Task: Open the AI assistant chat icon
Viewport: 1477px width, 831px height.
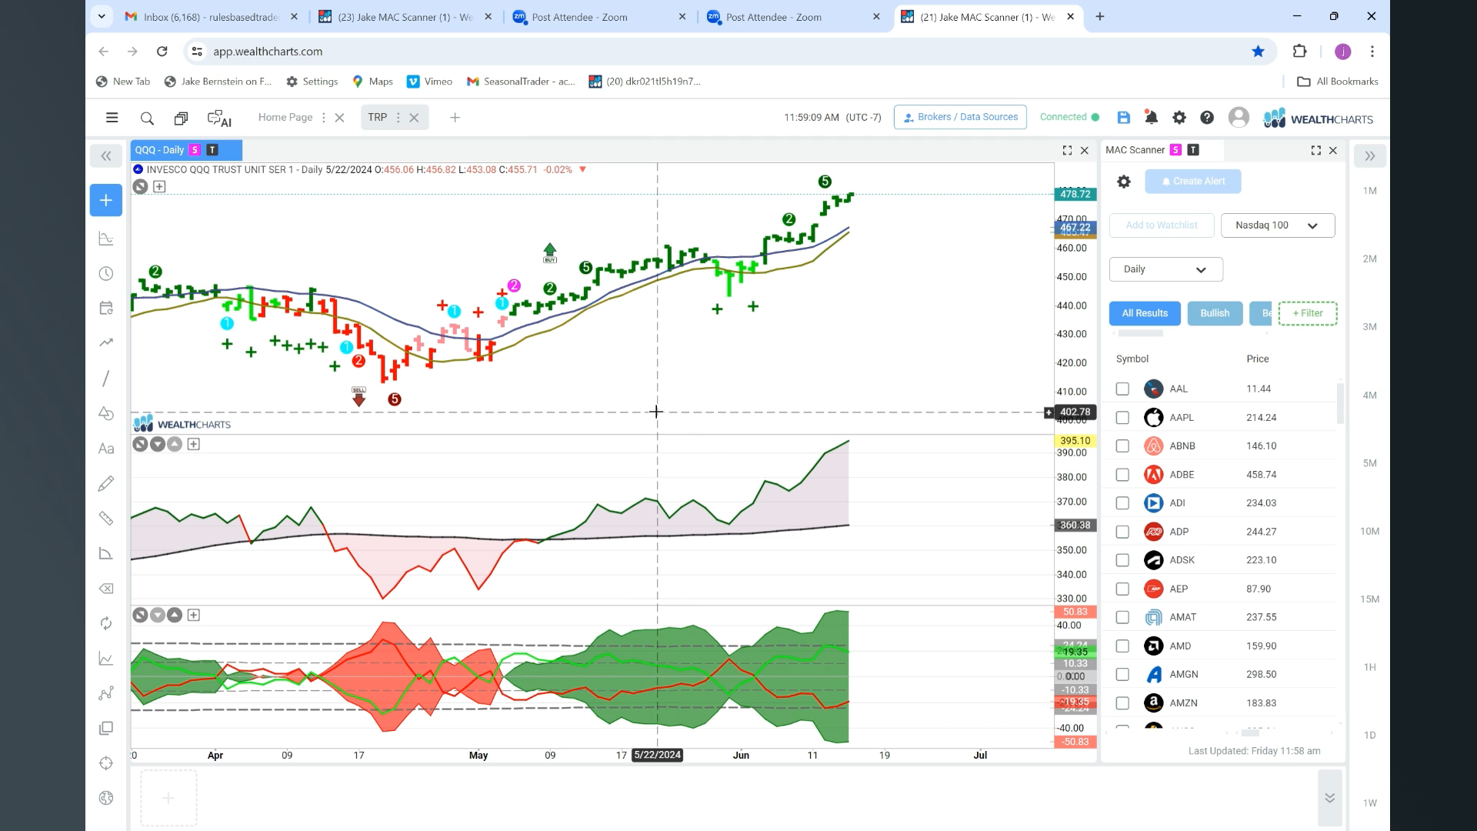Action: coord(219,118)
